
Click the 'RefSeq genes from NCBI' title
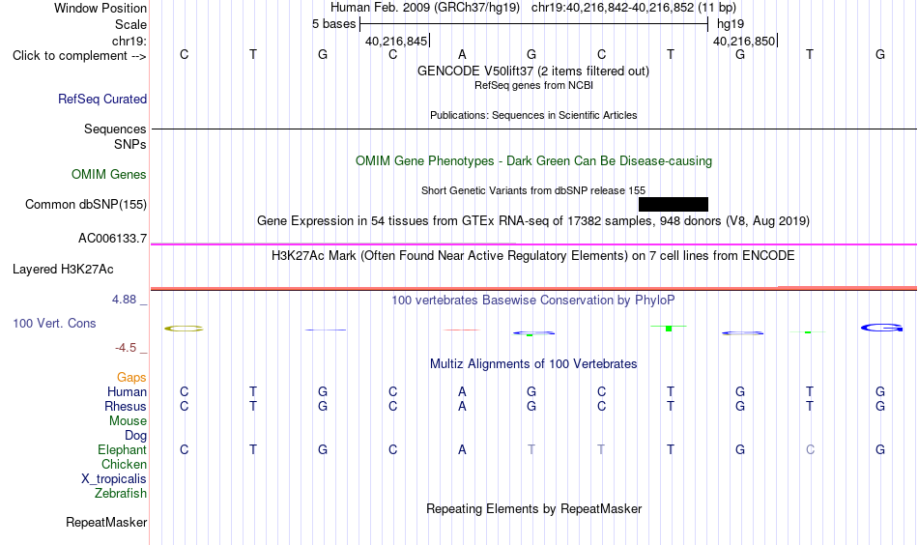[x=533, y=85]
